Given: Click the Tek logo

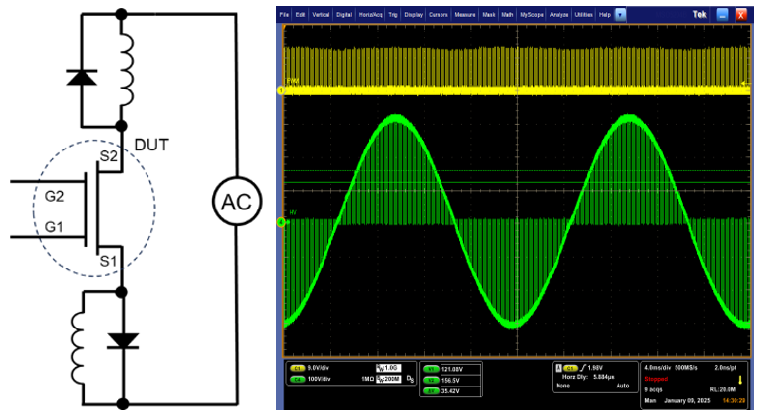Looking at the screenshot, I should pyautogui.click(x=700, y=15).
